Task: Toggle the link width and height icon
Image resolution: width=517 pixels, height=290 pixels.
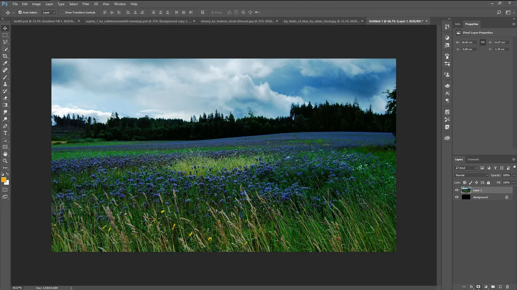Action: [x=483, y=42]
